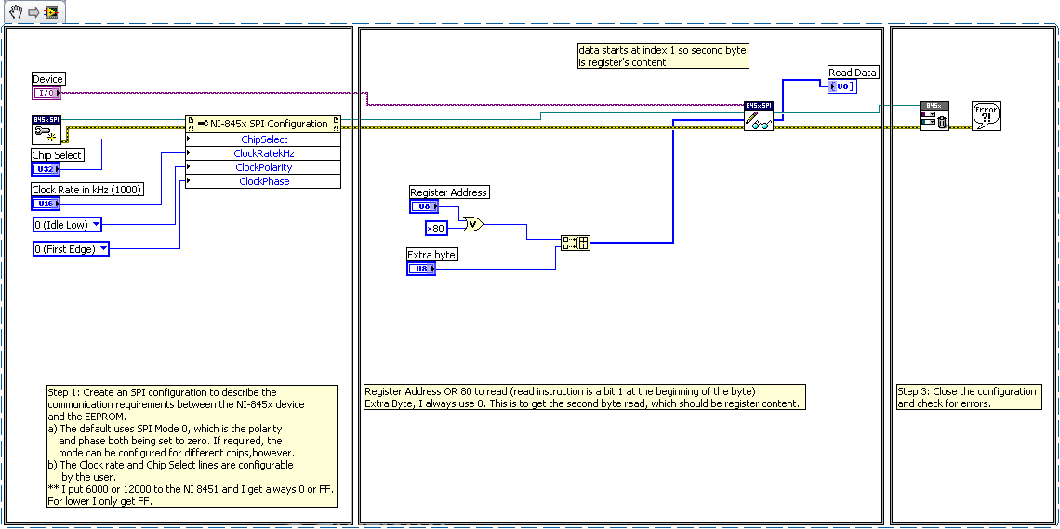
Task: Click the Read Data U8 indicator terminal
Action: point(842,86)
